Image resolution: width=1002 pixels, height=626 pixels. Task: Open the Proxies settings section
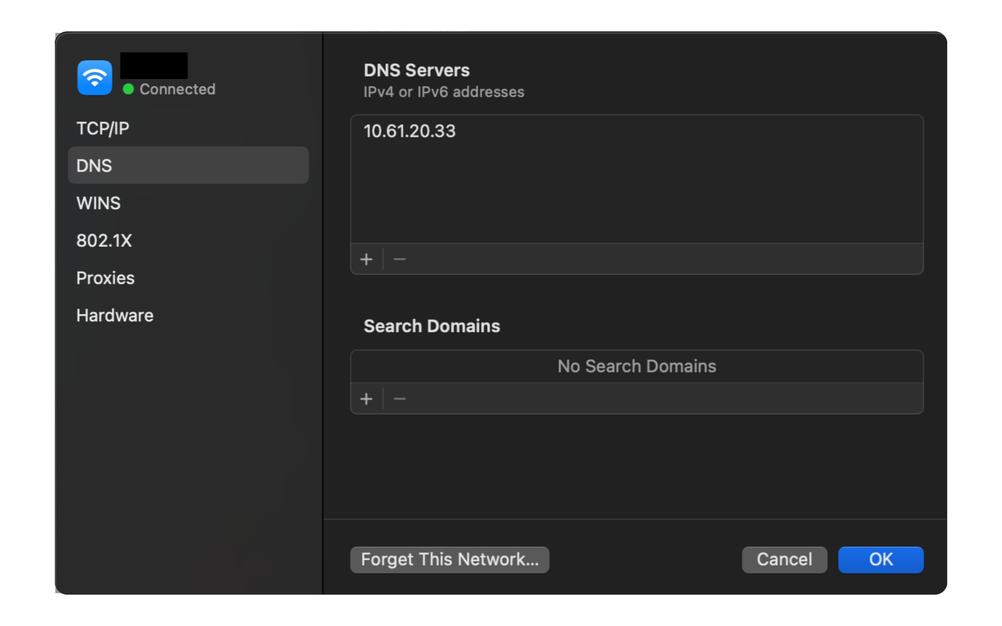tap(105, 278)
